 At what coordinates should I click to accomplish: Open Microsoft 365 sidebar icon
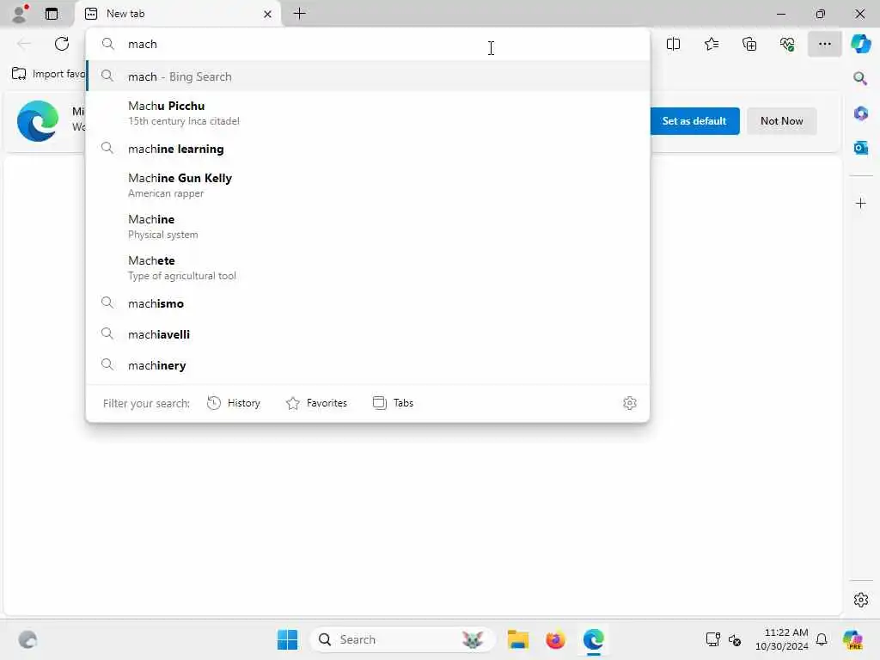point(860,113)
